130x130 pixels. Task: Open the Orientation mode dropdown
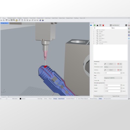[x=113, y=67]
